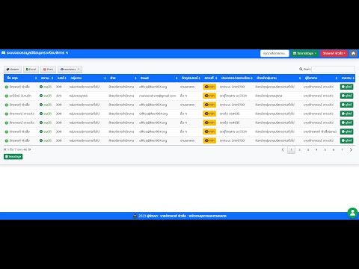Image resolution: width=359 pixels, height=269 pixels.
Task: Sort table by the Email column header
Action: pos(158,78)
